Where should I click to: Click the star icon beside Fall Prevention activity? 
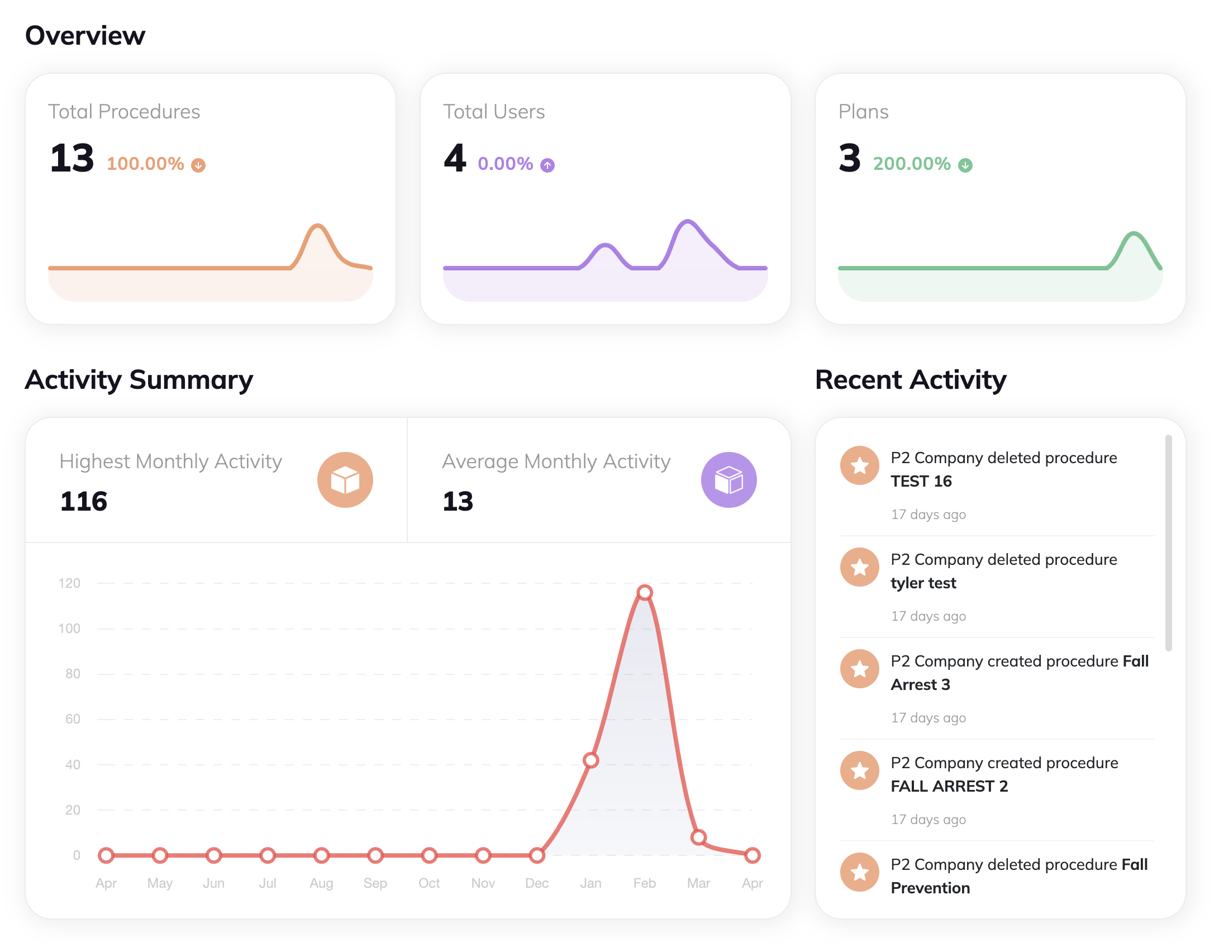click(860, 872)
